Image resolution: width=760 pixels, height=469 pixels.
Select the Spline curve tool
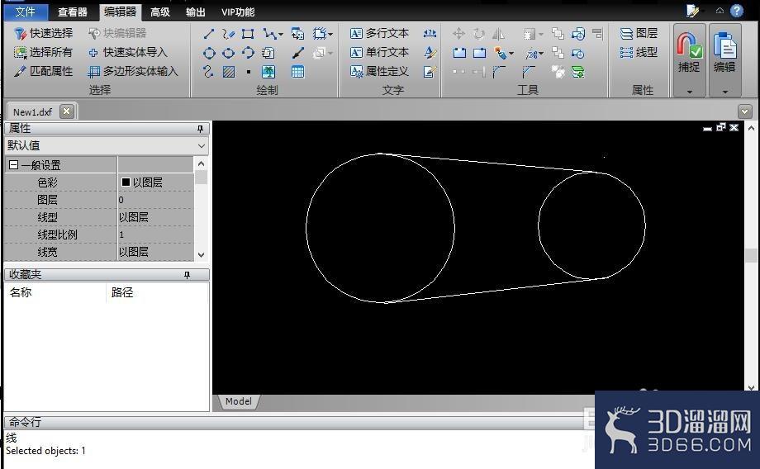point(209,72)
